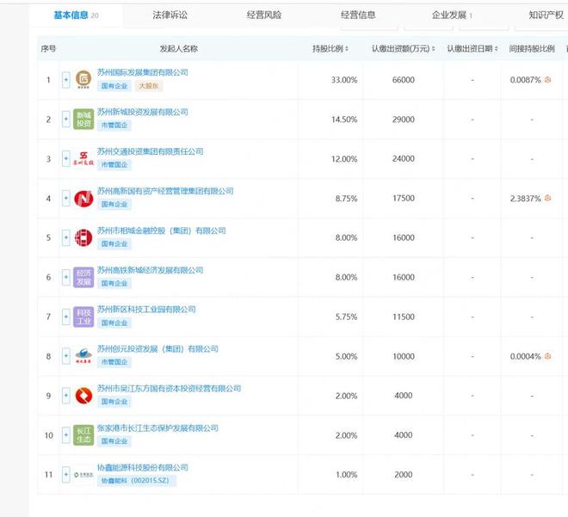Open the 基本信息 tab
This screenshot has height=517, width=568.
[x=76, y=15]
